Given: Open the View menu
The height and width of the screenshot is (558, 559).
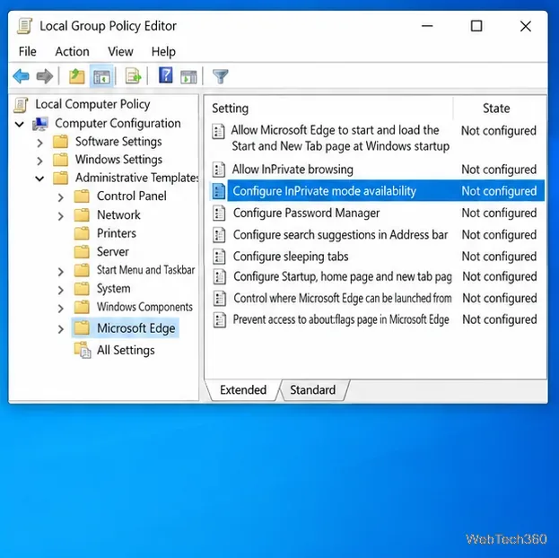Looking at the screenshot, I should point(120,52).
